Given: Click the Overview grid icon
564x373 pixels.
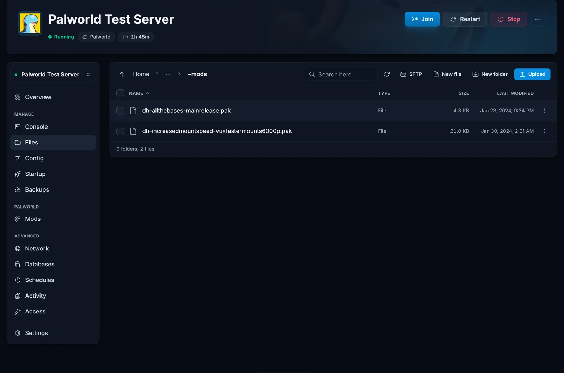Looking at the screenshot, I should 18,97.
